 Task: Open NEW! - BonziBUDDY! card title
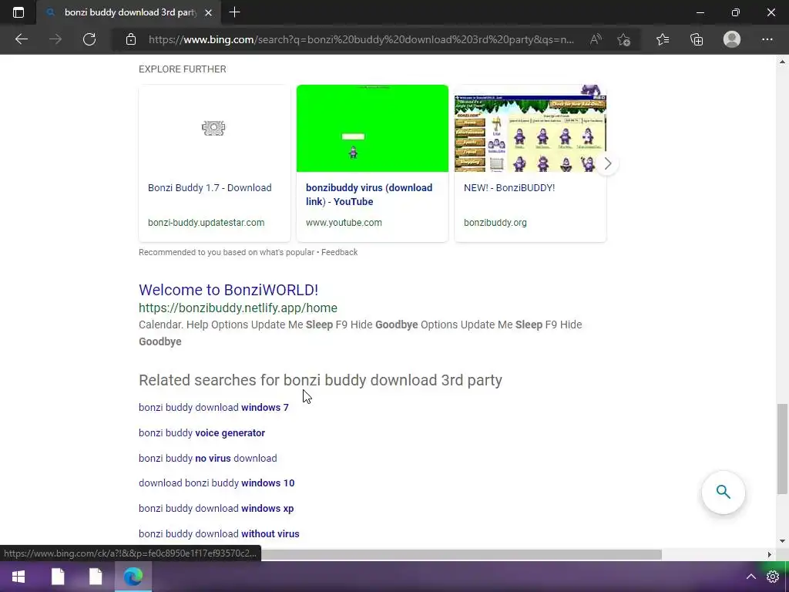(x=509, y=188)
